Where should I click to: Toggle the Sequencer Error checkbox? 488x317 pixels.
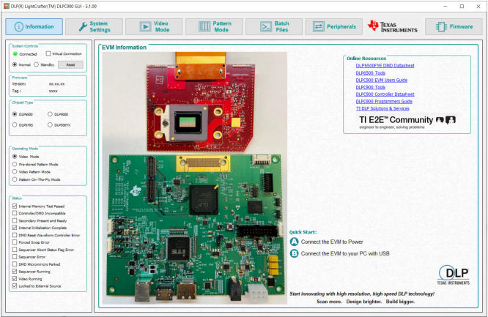tap(15, 257)
